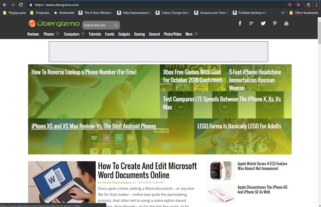Open Übergizmo's Google Plus icon

(251, 23)
